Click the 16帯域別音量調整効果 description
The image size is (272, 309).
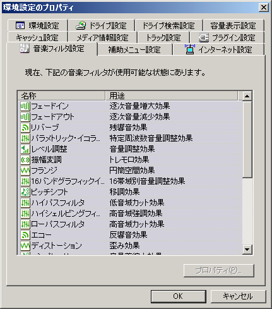click(147, 181)
